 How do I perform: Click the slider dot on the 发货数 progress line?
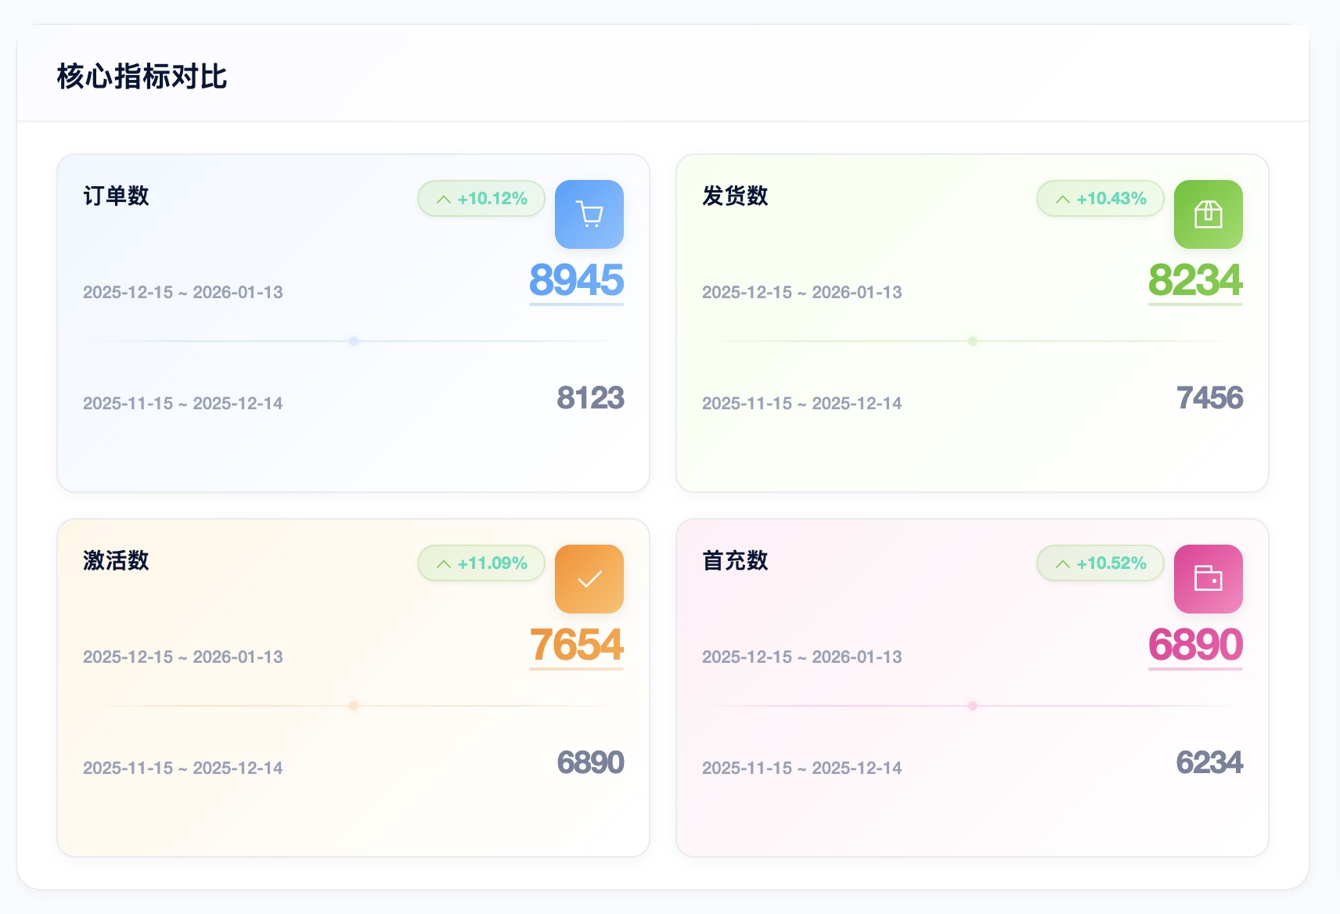tap(972, 341)
